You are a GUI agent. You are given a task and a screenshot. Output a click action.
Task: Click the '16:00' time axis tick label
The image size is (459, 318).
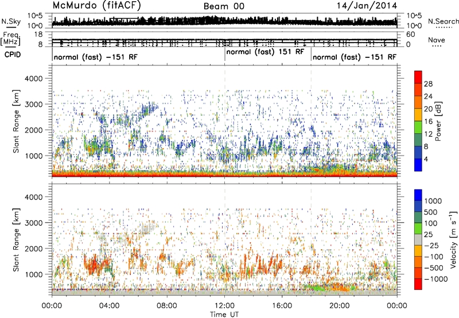click(282, 306)
